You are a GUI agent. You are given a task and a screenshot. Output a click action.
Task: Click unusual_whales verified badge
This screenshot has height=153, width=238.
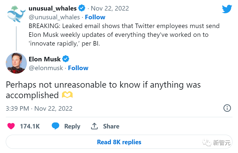[x=82, y=8]
